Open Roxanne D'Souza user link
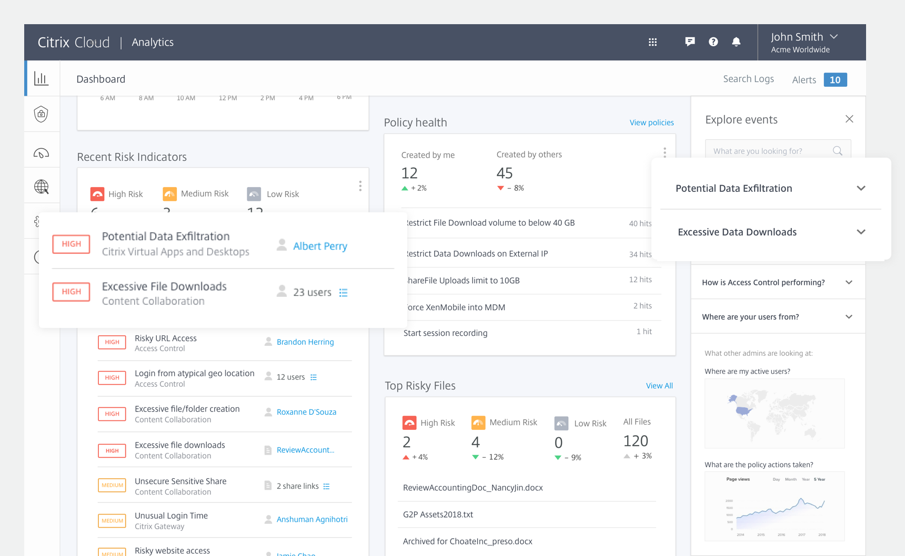This screenshot has height=556, width=905. tap(306, 412)
